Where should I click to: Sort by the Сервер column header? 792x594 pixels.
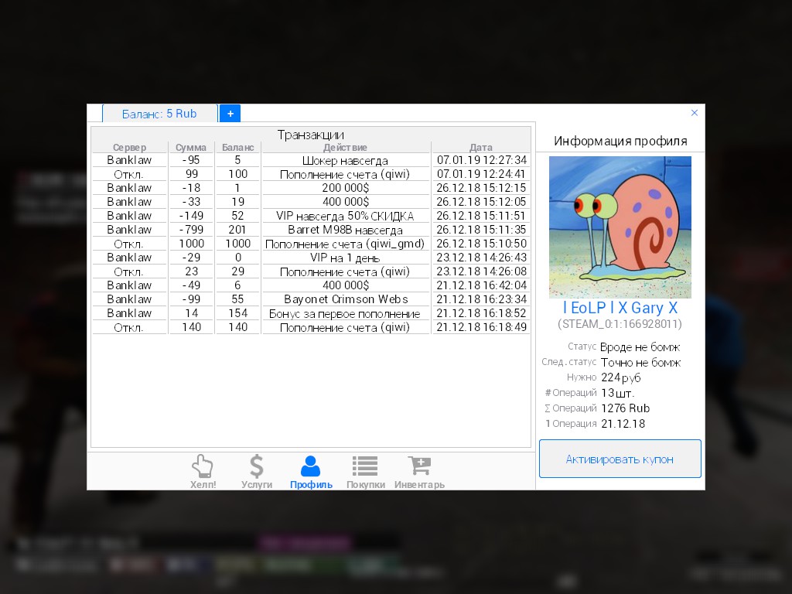click(x=129, y=147)
